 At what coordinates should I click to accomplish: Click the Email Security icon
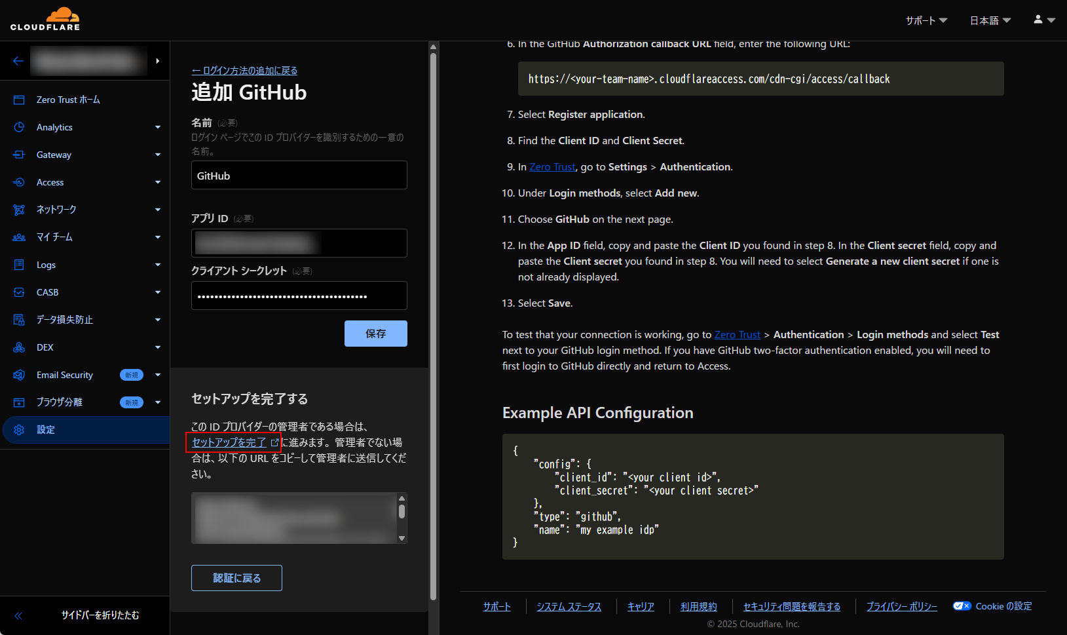[x=19, y=375]
